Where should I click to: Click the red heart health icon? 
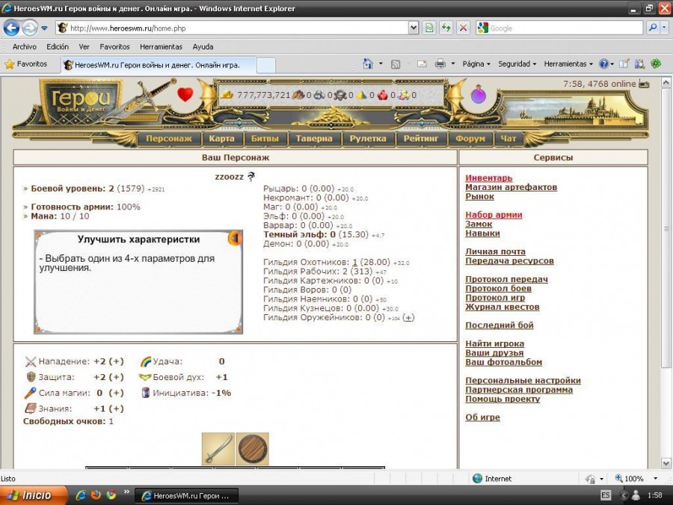click(x=185, y=95)
